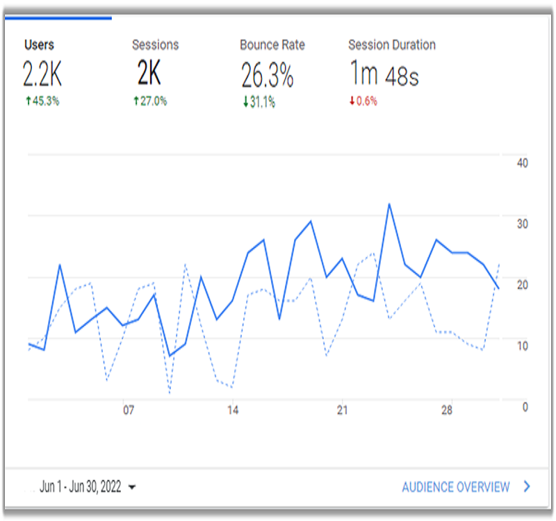The height and width of the screenshot is (521, 556).
Task: Click the green up arrow beside 45.3%
Action: 28,101
